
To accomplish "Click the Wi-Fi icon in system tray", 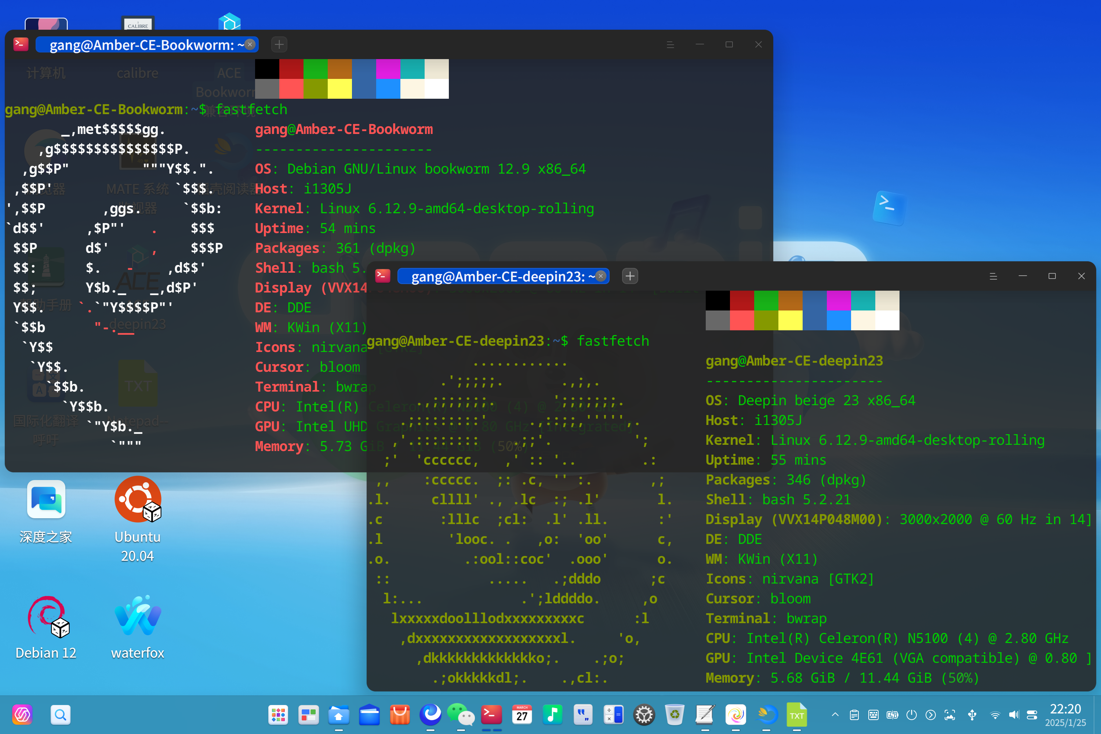I will [995, 715].
